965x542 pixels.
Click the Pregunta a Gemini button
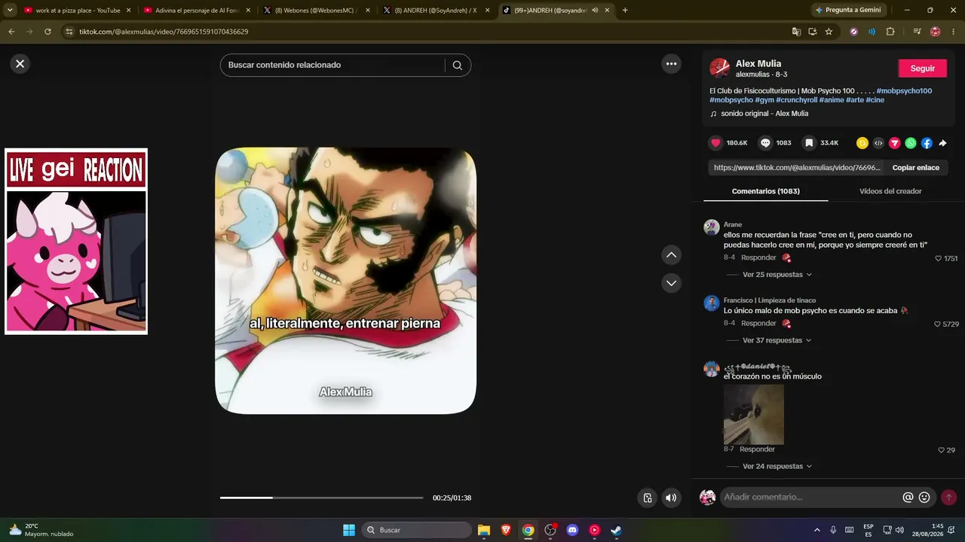point(848,11)
